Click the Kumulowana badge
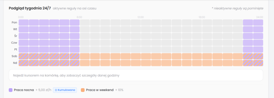 click(x=65, y=90)
